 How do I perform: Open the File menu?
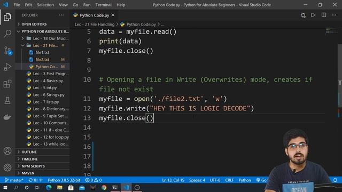click(x=17, y=5)
